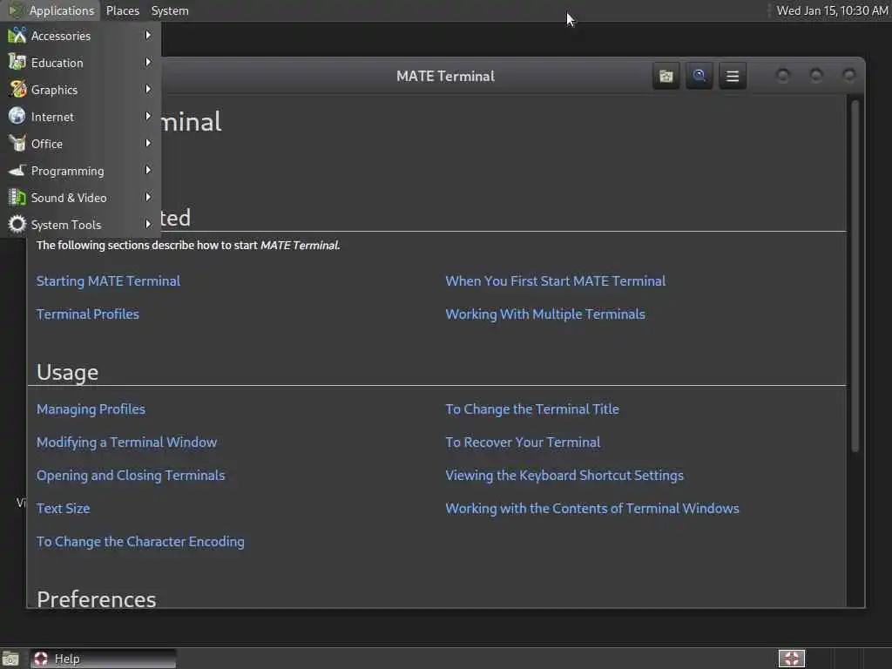Open the Terminal Profiles link

88,314
